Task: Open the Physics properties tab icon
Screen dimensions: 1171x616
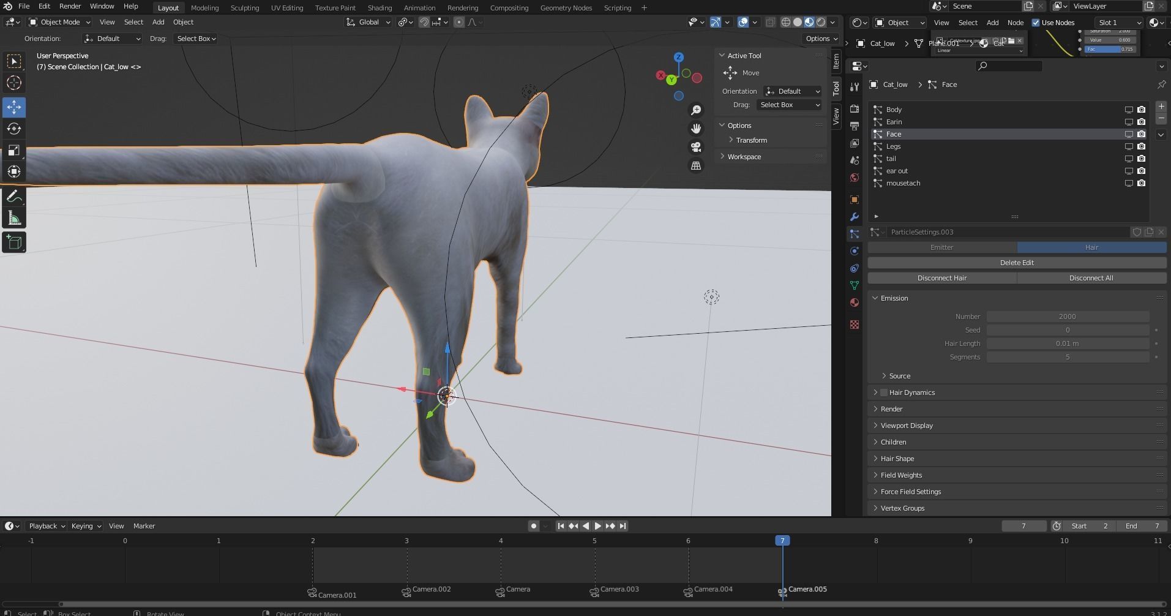Action: coord(855,251)
